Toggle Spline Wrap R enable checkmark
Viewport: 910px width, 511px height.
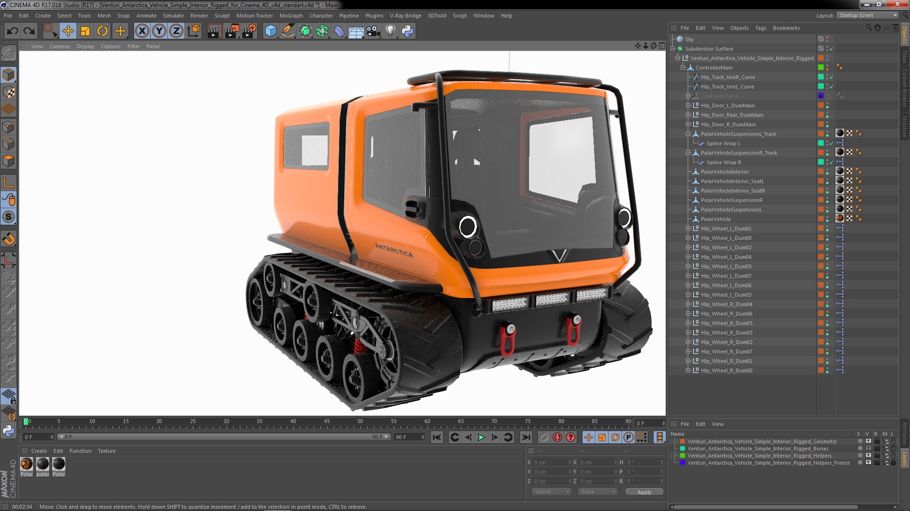click(831, 162)
